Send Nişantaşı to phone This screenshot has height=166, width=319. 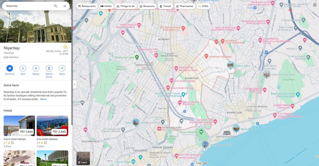click(49, 71)
